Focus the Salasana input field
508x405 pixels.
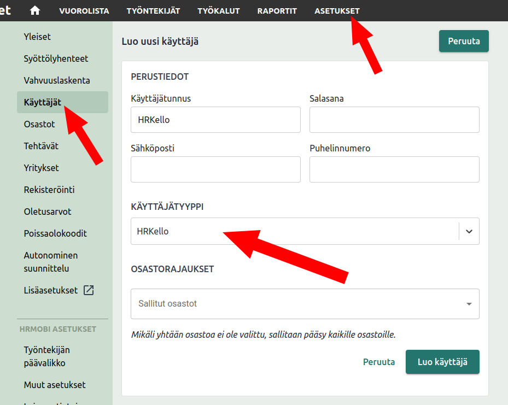pyautogui.click(x=394, y=120)
